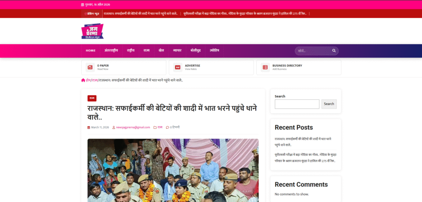Click the magnifier icon in header search
The image size is (422, 202).
334,51
